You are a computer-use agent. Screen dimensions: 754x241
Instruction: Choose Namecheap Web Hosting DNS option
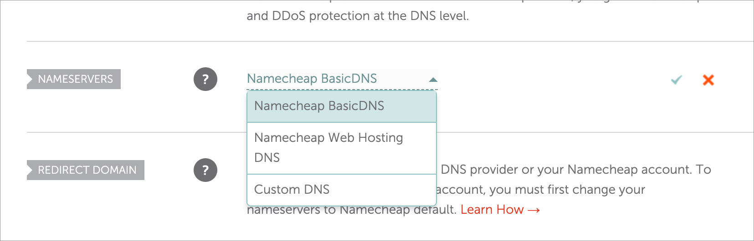tap(342, 148)
